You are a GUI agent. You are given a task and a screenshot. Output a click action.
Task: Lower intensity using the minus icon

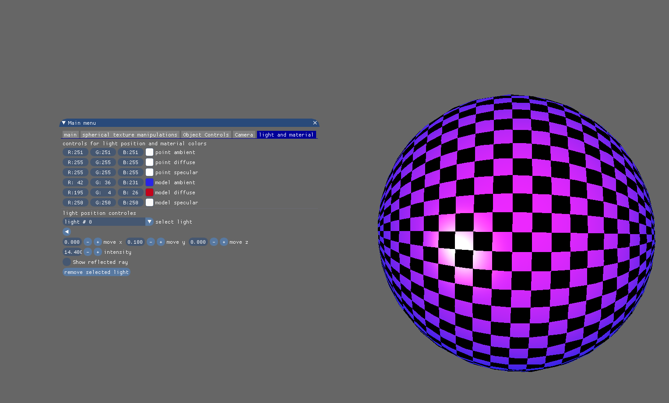(x=88, y=252)
